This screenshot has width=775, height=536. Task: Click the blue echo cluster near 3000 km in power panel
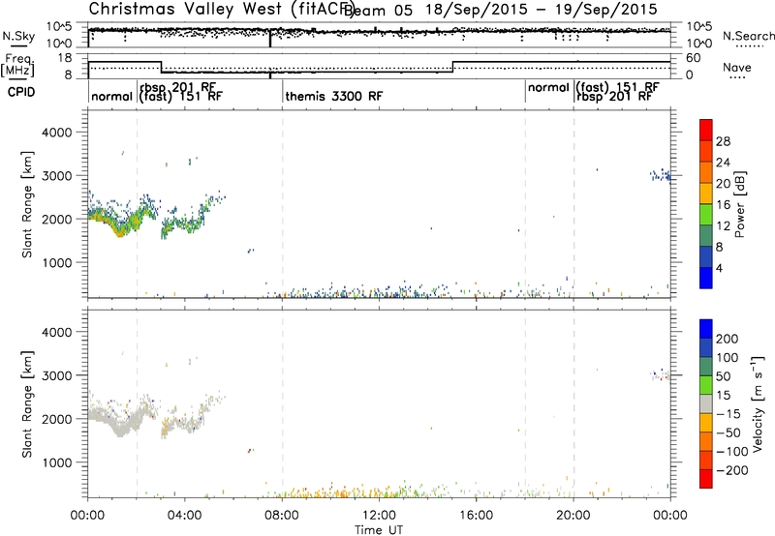661,175
